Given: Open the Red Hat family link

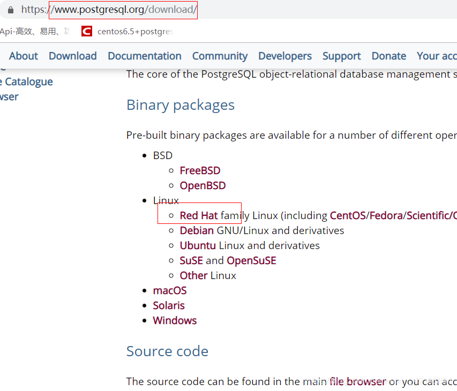Looking at the screenshot, I should point(199,216).
